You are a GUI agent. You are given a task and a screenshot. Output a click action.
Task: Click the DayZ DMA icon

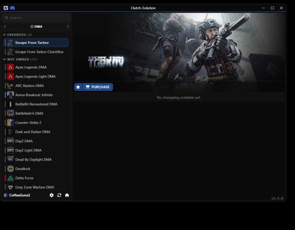pyautogui.click(x=11, y=141)
